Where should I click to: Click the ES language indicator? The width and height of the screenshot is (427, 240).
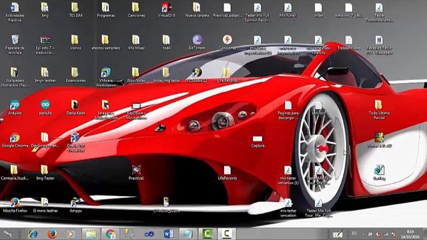[x=354, y=233]
